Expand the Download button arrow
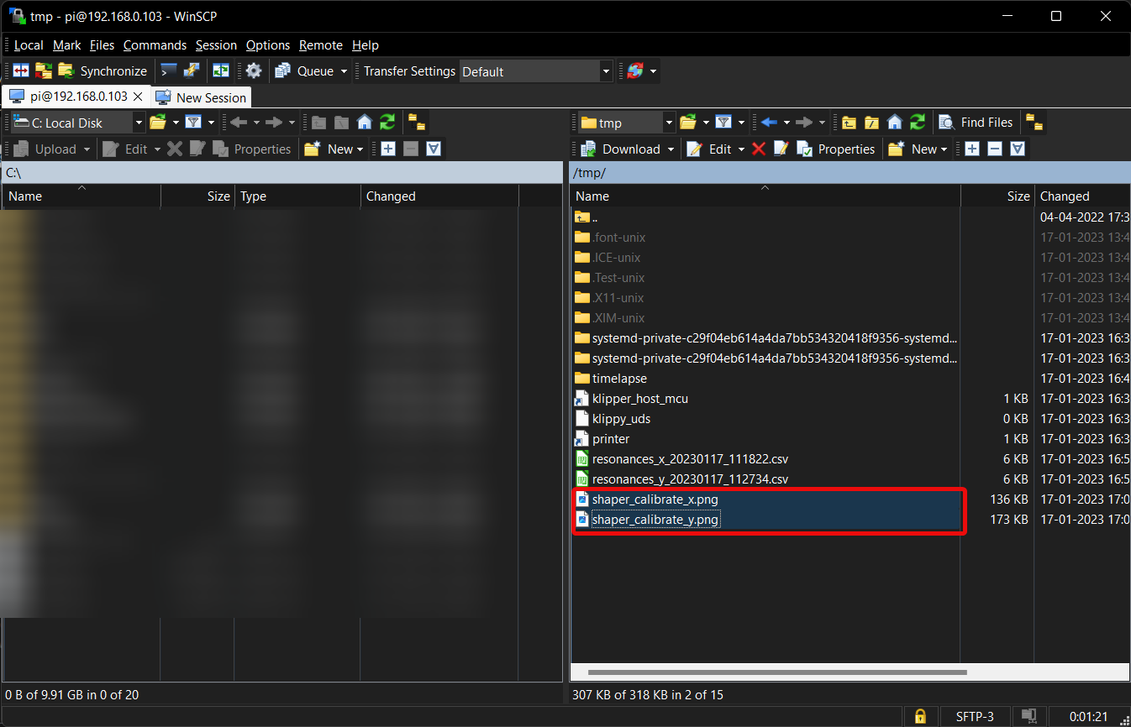Viewport: 1131px width, 727px height. 671,149
